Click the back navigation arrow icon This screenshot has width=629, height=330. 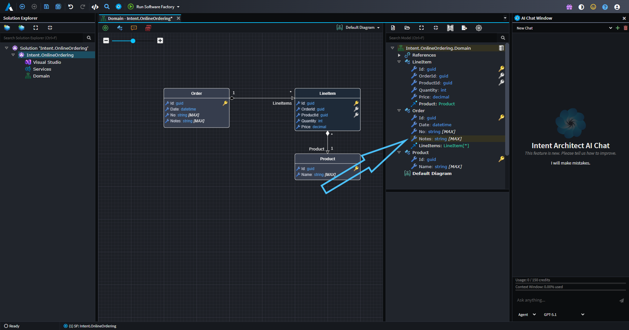point(22,7)
